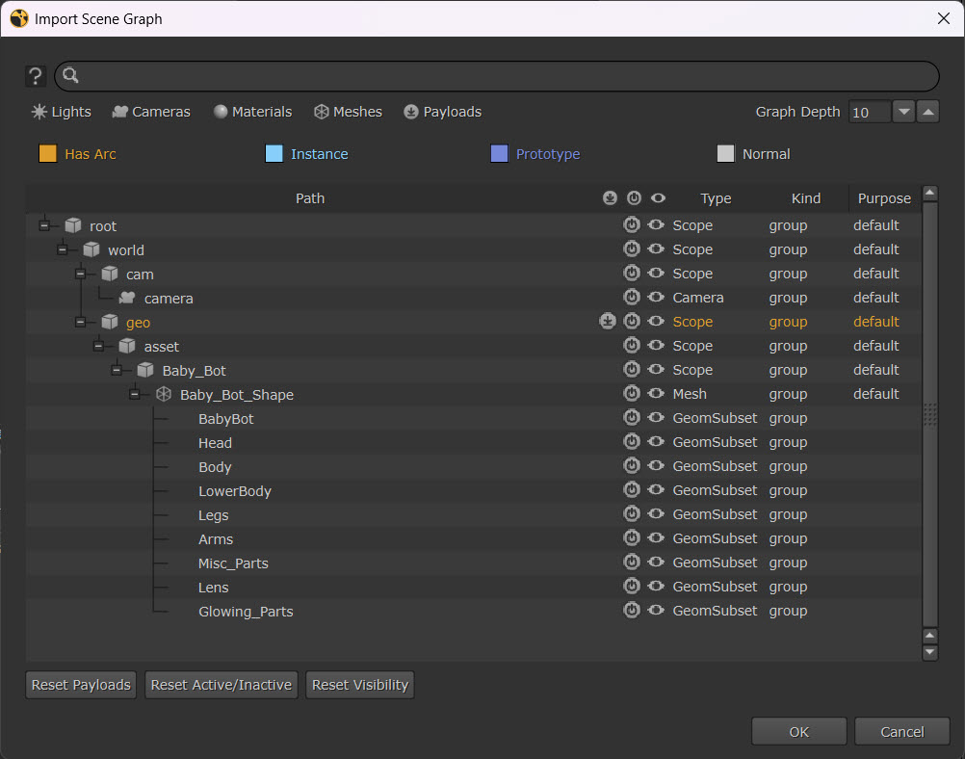The width and height of the screenshot is (965, 759).
Task: Click the active power icon on root row
Action: coord(632,225)
